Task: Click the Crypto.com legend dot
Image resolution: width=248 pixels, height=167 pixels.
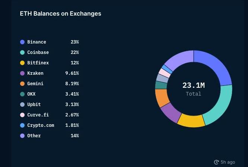Action: (22, 125)
